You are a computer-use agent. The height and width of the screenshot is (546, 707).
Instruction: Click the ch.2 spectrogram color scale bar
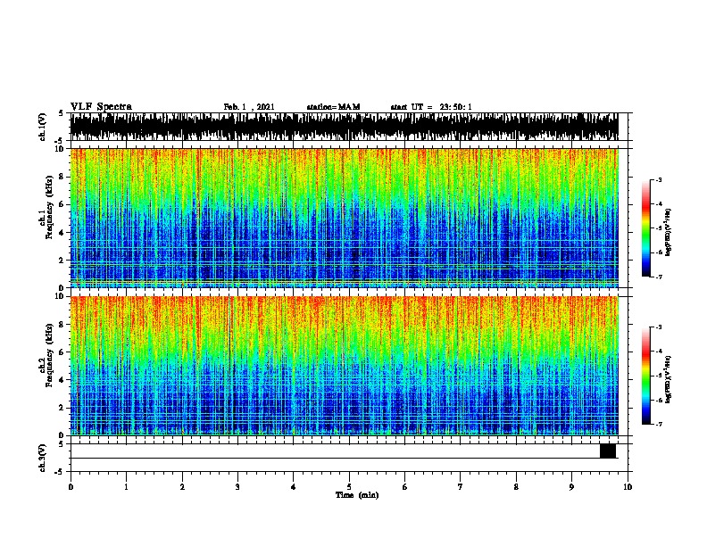(x=646, y=376)
